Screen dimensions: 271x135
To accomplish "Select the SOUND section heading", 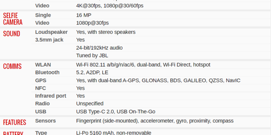I will (11, 33).
